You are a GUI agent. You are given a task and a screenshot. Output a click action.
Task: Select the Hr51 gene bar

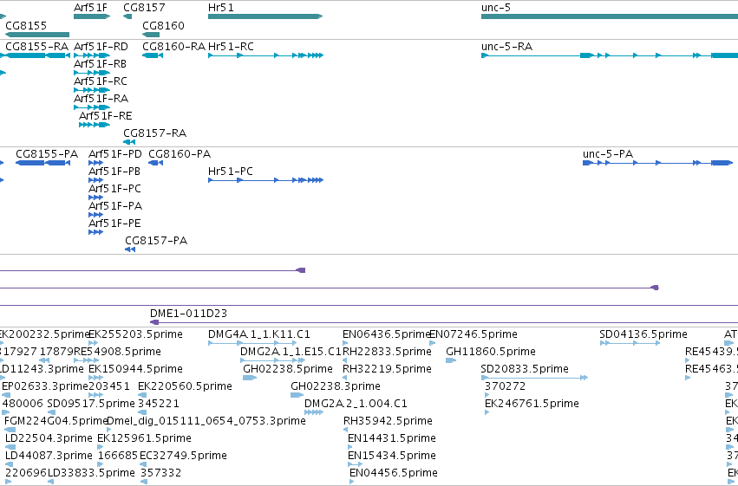[265, 16]
